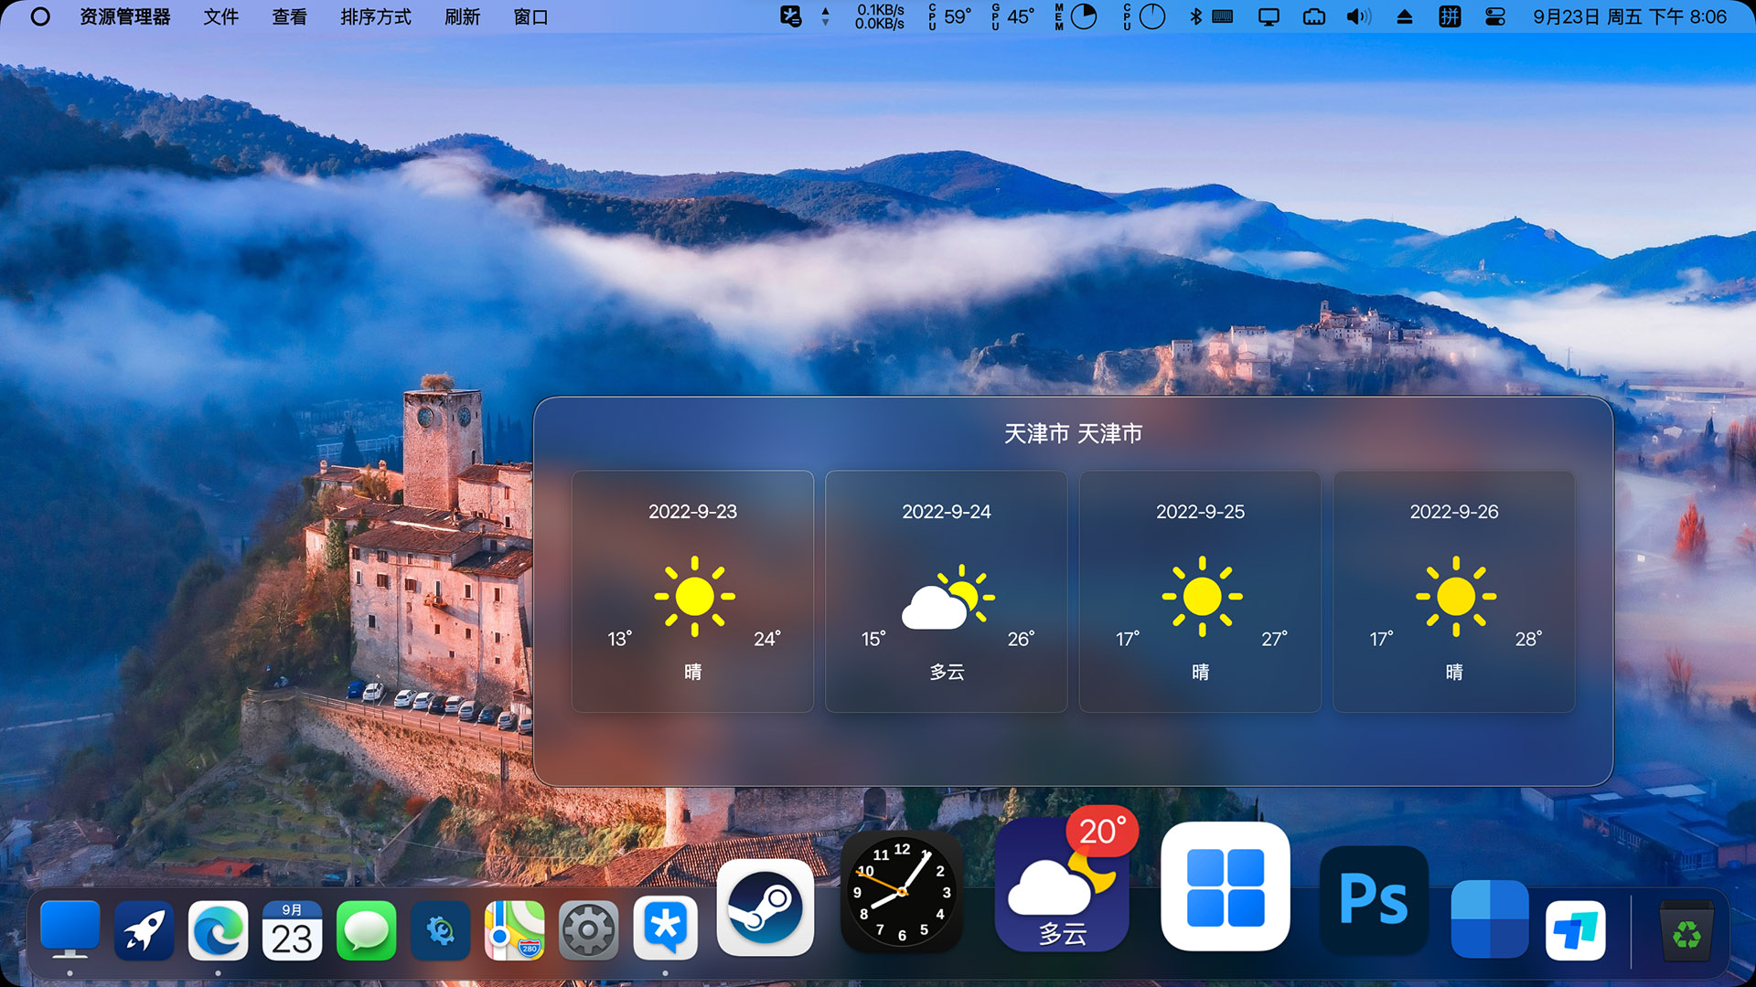The width and height of the screenshot is (1756, 987).
Task: Open the Steam app in the dock
Action: point(765,907)
